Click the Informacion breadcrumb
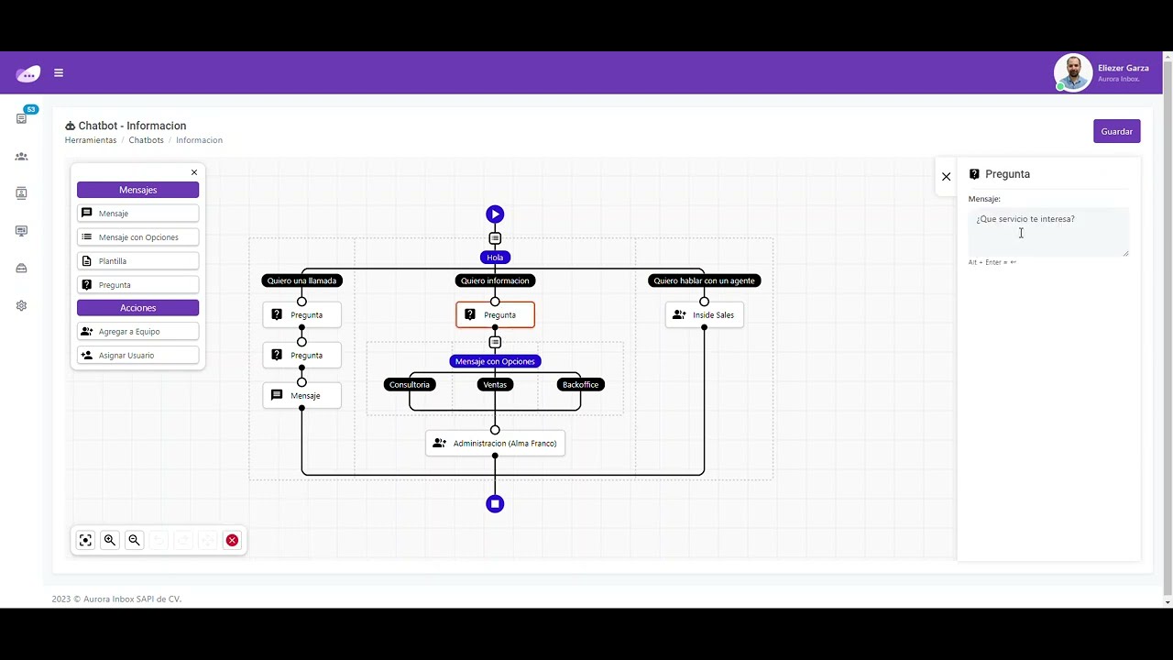Viewport: 1173px width, 660px height. (x=199, y=140)
